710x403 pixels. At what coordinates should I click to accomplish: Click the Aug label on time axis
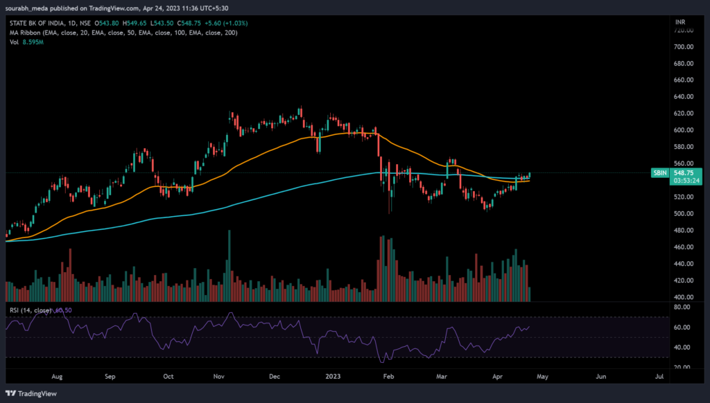[57, 376]
